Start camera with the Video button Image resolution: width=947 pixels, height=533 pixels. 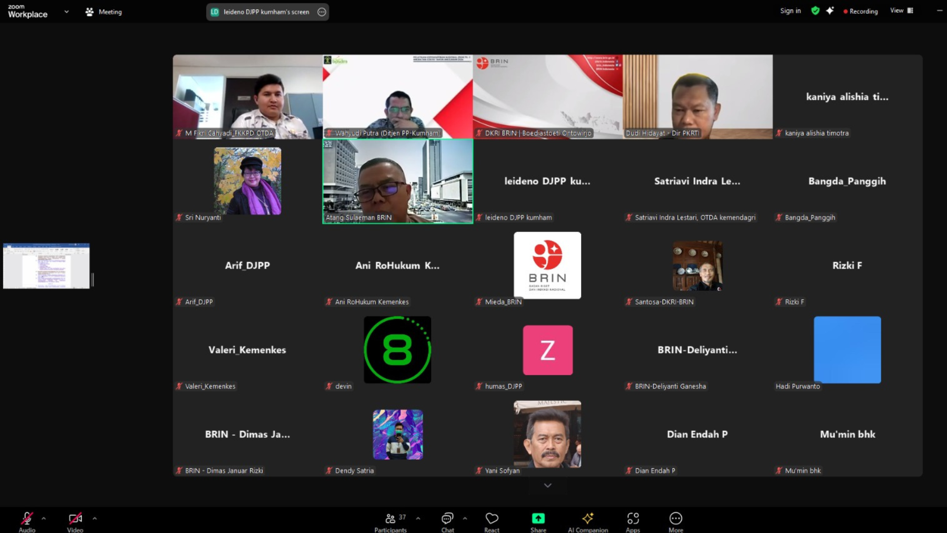[x=75, y=522]
